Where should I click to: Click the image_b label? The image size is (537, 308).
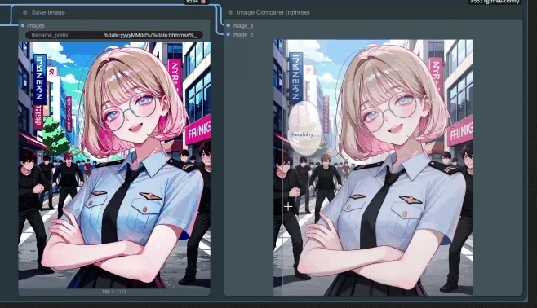coord(242,34)
